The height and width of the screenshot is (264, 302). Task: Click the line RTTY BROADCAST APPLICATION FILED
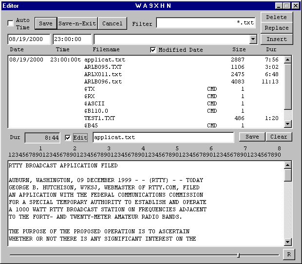(x=63, y=165)
